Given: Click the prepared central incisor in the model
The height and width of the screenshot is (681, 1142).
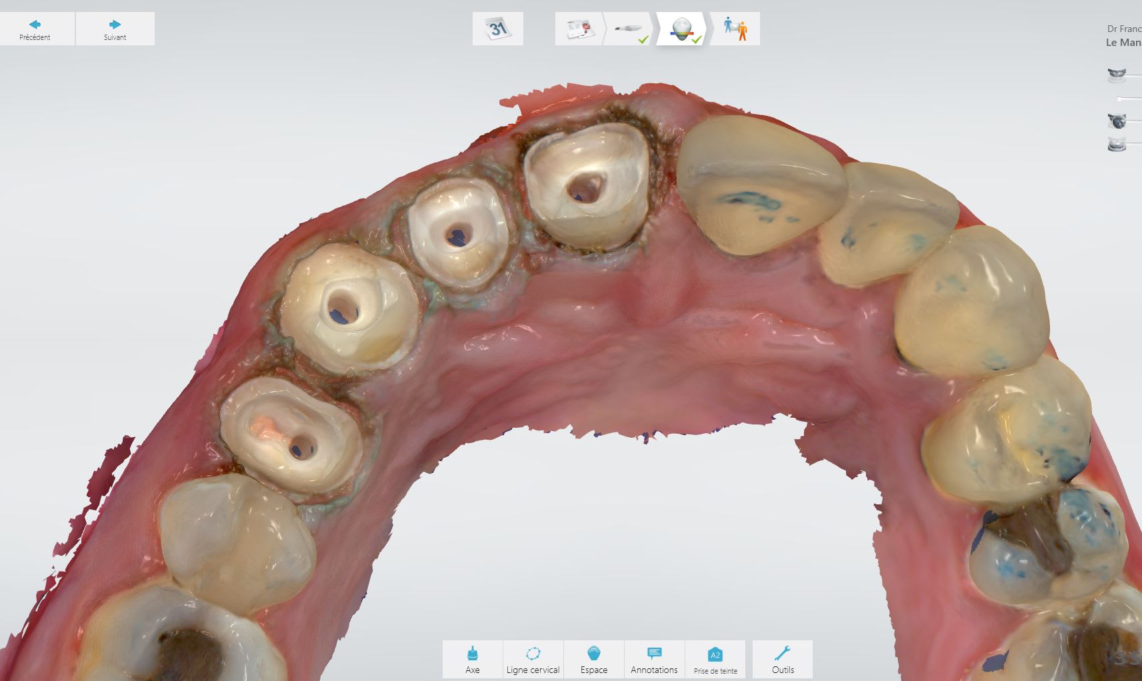Looking at the screenshot, I should coord(585,188).
